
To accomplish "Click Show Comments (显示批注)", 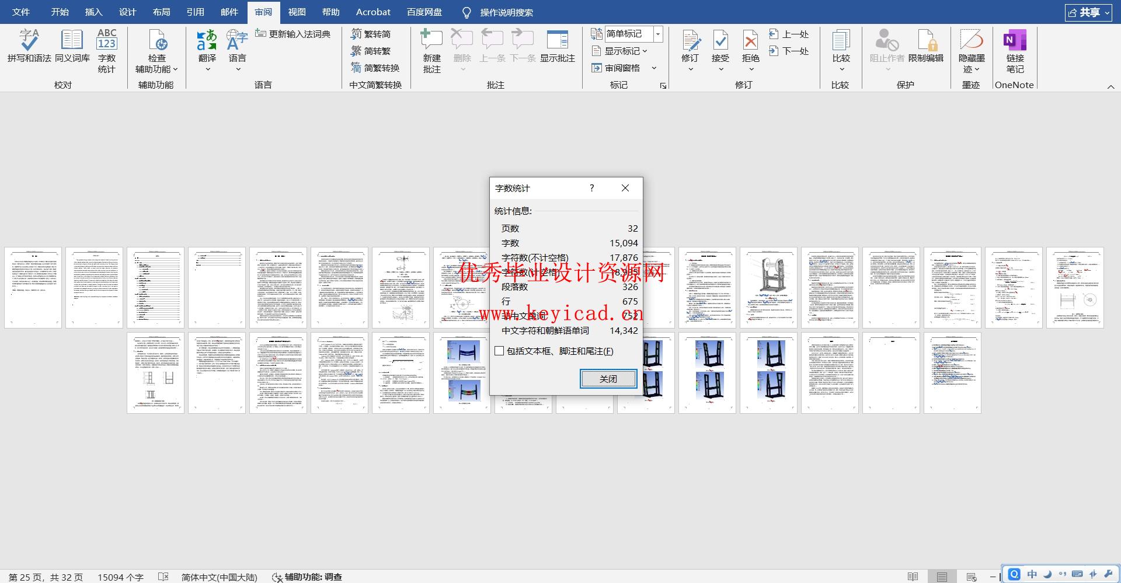I will click(x=558, y=46).
